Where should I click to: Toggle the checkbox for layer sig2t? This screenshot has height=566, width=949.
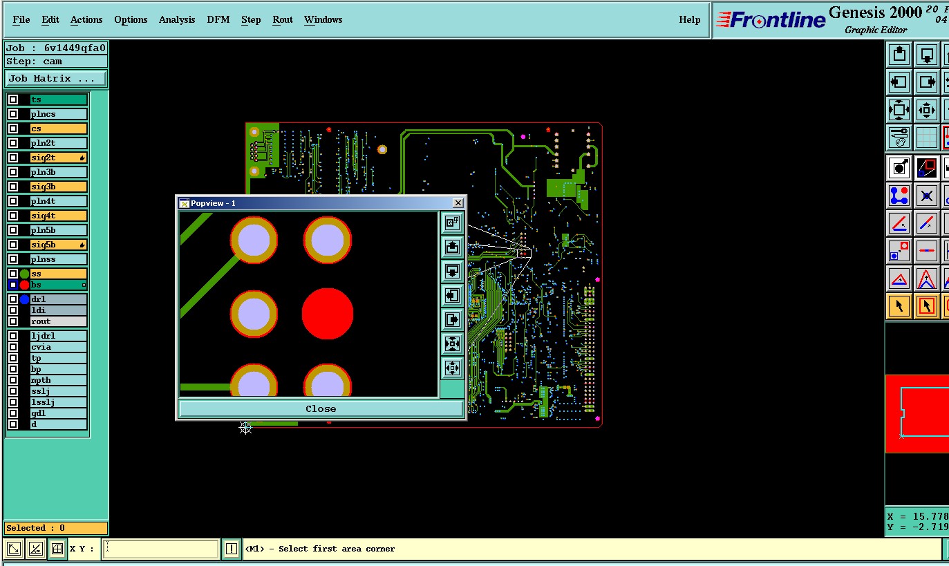pos(13,158)
